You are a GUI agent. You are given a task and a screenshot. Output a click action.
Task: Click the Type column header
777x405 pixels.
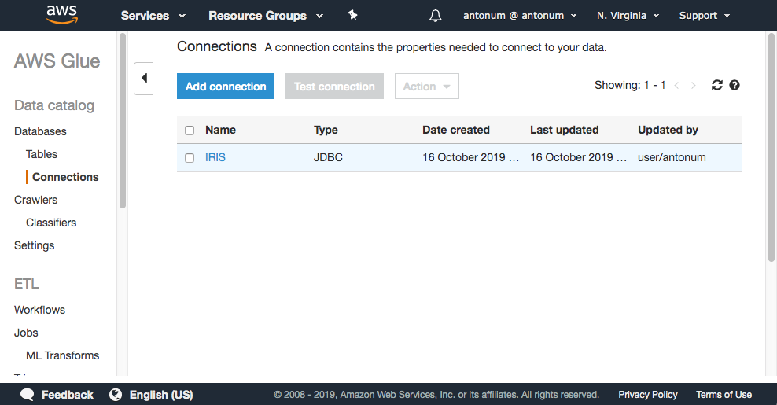pos(326,130)
